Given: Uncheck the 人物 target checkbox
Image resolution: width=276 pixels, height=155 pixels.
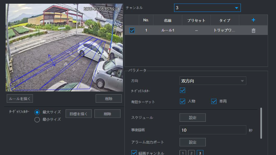Looking at the screenshot, I should (182, 101).
